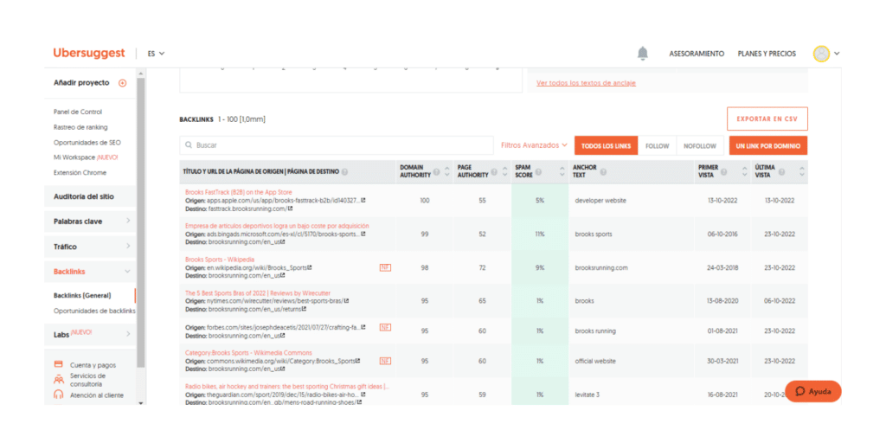Click the NF badge on Wikimedia Commons row
886x443 pixels.
(x=385, y=361)
